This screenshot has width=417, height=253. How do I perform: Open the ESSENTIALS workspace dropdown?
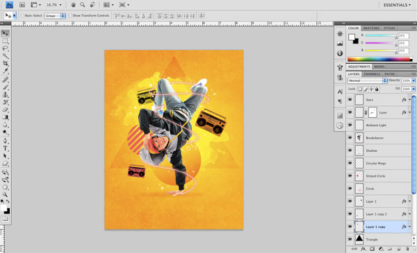[397, 5]
